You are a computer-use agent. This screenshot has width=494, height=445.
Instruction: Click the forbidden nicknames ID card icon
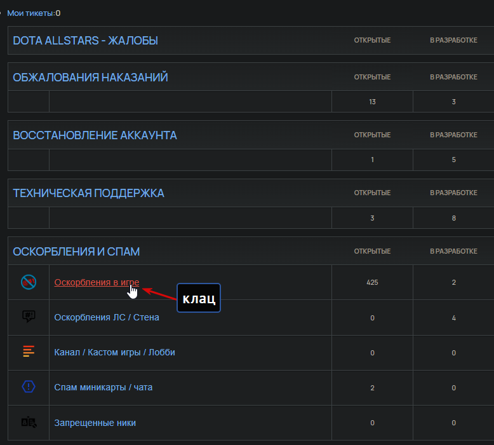(x=29, y=422)
